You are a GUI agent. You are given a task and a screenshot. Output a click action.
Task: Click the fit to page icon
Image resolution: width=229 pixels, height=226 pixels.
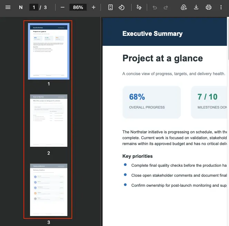[x=111, y=7]
